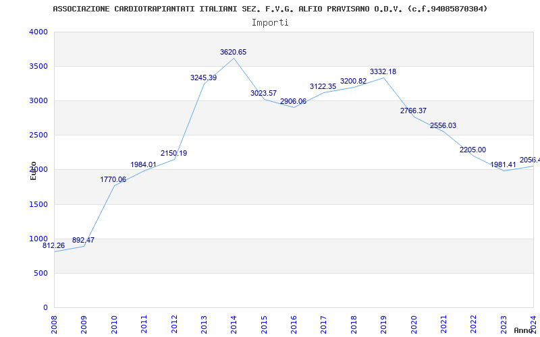Select the 2009 x-axis year label
Image resolution: width=540 pixels, height=337 pixels.
tap(84, 324)
